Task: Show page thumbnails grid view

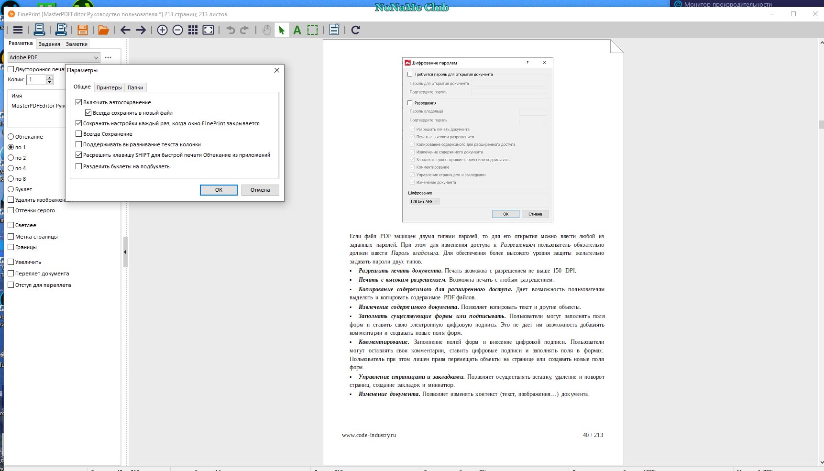Action: (x=193, y=30)
